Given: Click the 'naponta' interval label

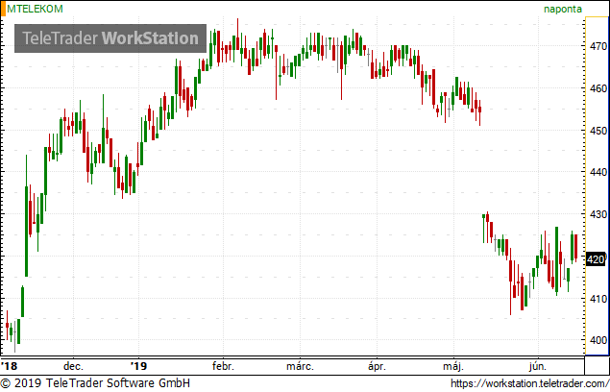Looking at the screenshot, I should tap(563, 9).
